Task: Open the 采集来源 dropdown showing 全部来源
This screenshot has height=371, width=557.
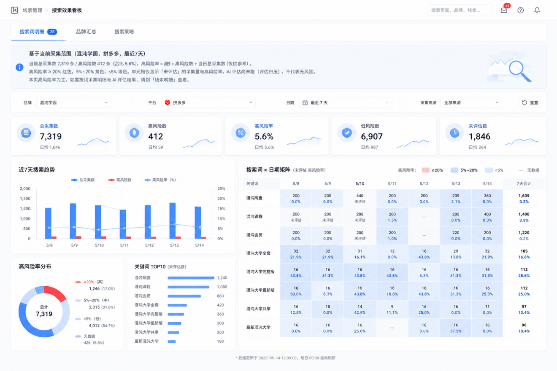Action: (x=471, y=102)
